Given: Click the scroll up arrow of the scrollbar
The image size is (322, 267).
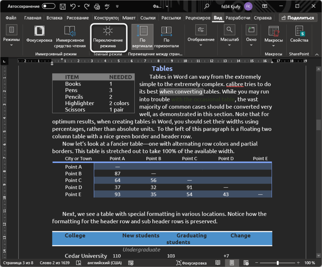Looking at the screenshot, I should pyautogui.click(x=319, y=69).
